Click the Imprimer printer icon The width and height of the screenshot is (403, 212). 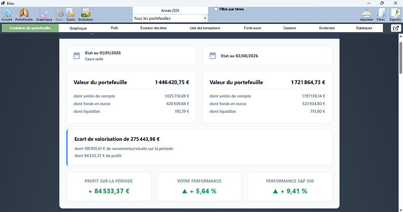pos(367,15)
